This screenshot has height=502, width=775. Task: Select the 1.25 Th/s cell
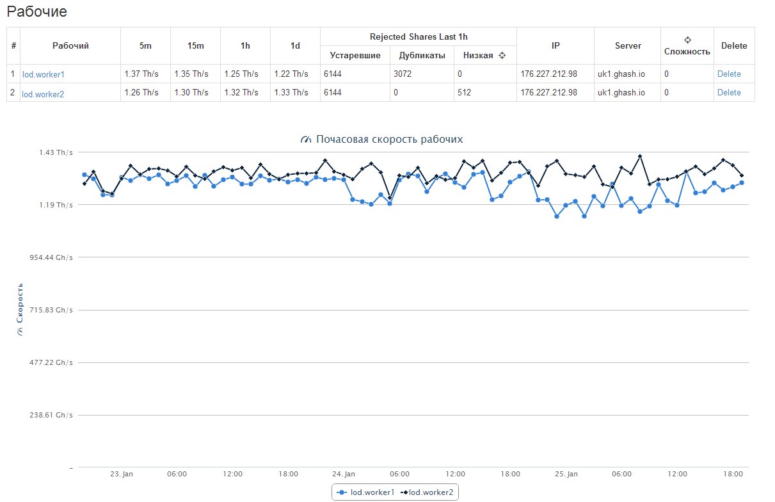[x=245, y=74]
